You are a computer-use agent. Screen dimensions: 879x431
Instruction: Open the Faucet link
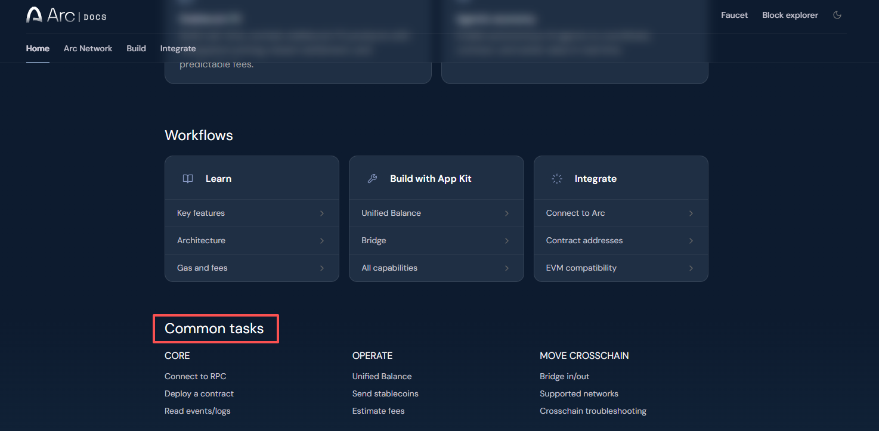tap(734, 15)
